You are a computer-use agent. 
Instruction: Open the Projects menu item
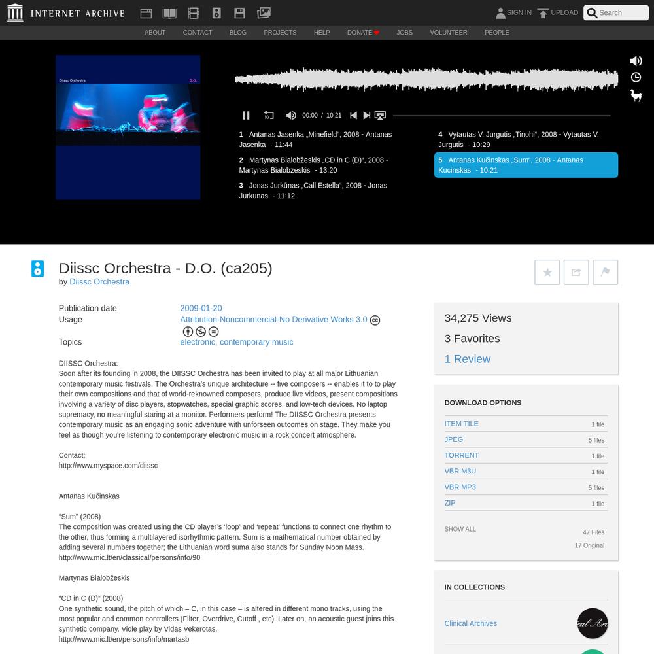(x=280, y=33)
